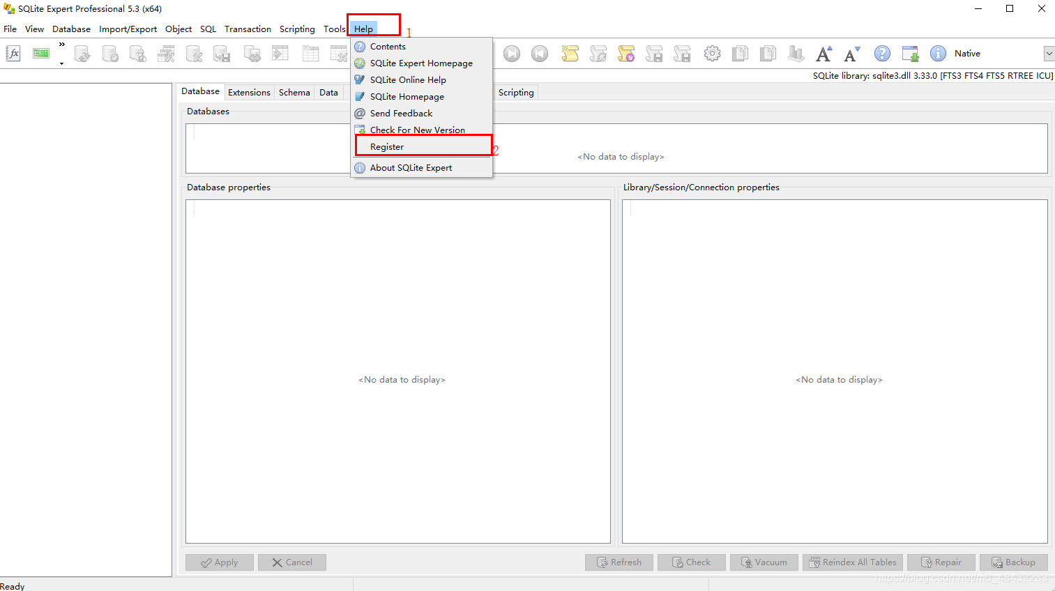Open the Database menu

pos(71,29)
